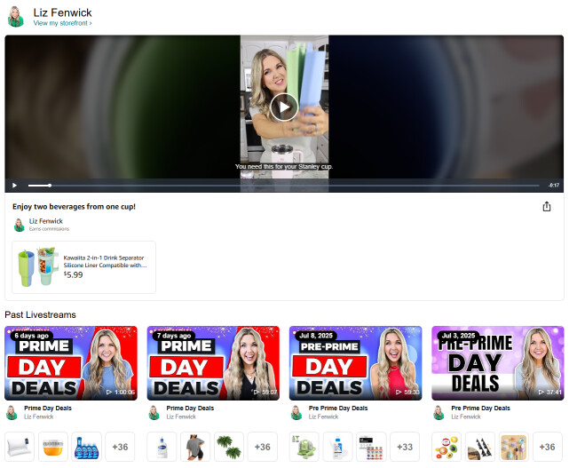Open the orange jar product thumbnail
Viewport: 577px width, 468px height.
[x=53, y=447]
